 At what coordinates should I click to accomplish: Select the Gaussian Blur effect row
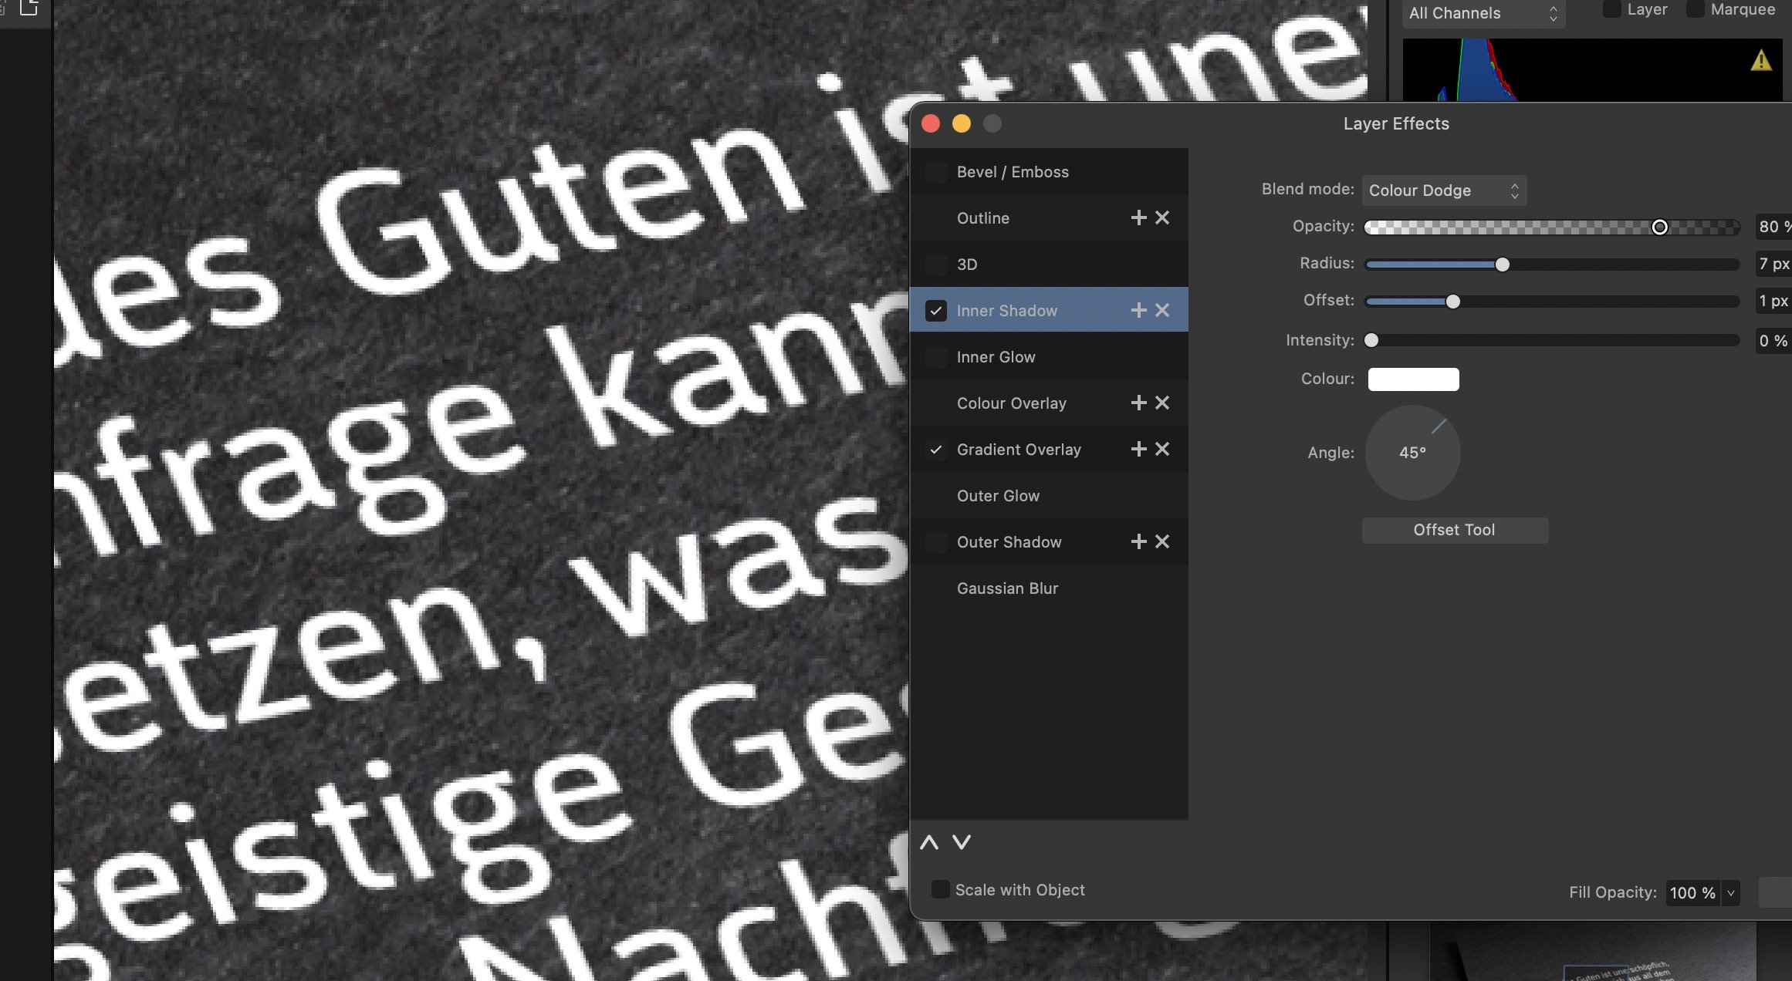click(x=1049, y=588)
